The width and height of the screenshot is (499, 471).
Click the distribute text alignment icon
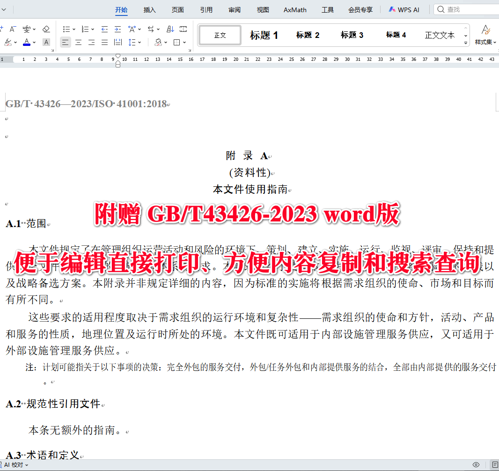coord(118,42)
